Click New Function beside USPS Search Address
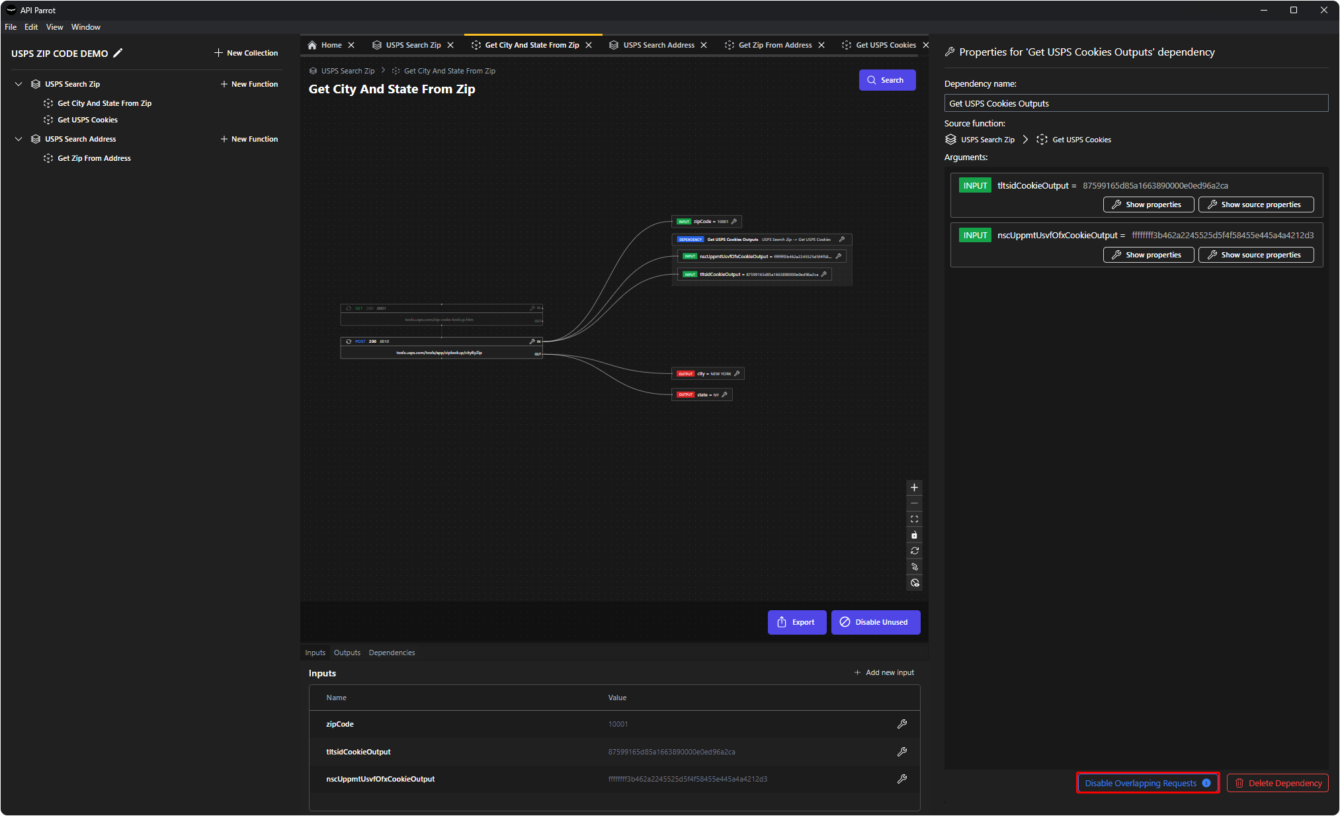The height and width of the screenshot is (816, 1340). tap(249, 139)
